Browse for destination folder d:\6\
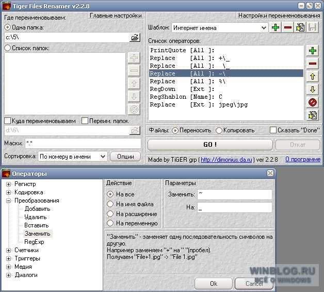The height and width of the screenshot is (292, 324). coord(135,130)
